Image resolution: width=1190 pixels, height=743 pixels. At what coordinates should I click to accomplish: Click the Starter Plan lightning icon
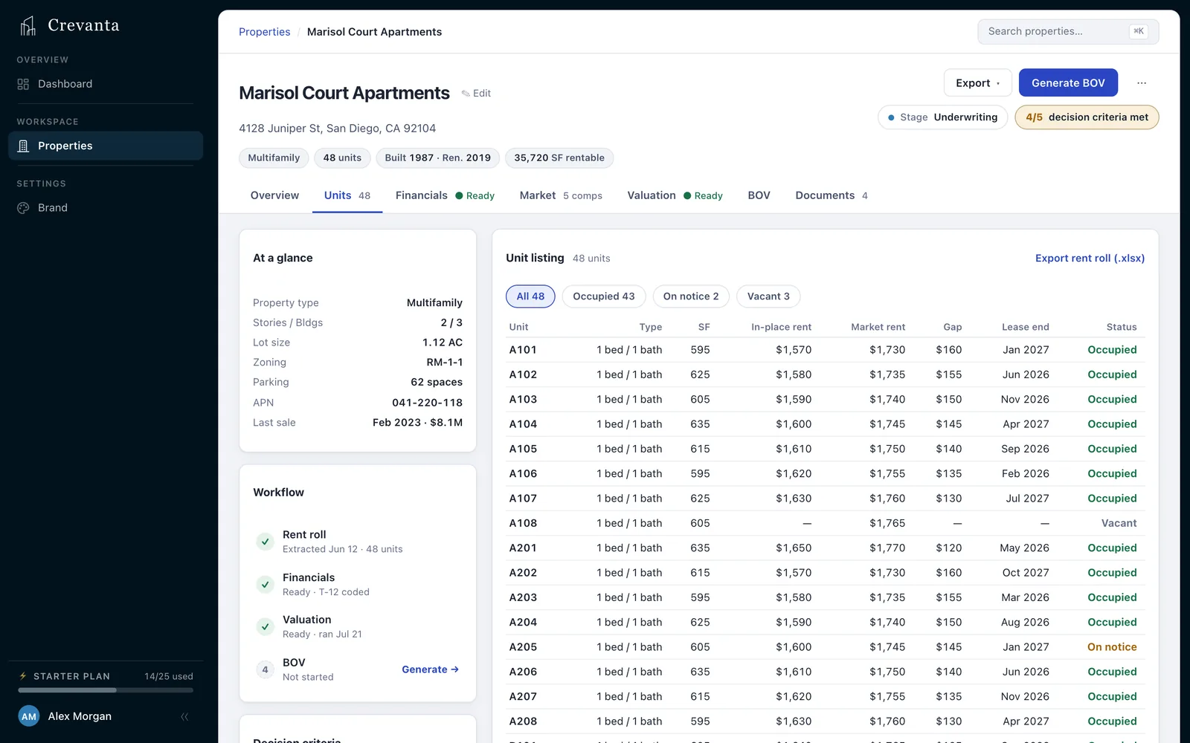pos(22,676)
